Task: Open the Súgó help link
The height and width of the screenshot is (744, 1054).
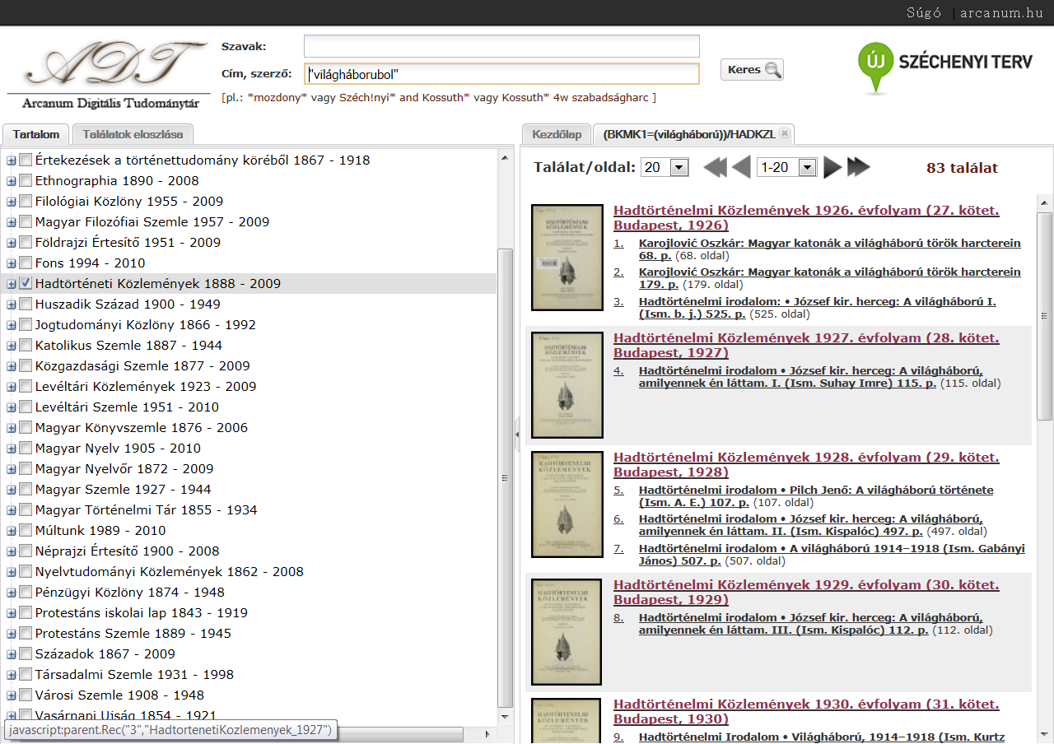Action: click(923, 12)
